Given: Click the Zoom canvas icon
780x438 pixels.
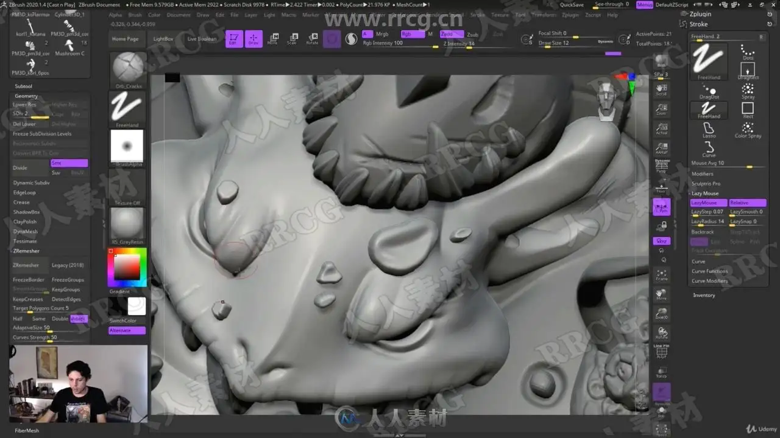Looking at the screenshot, I should coord(661,109).
